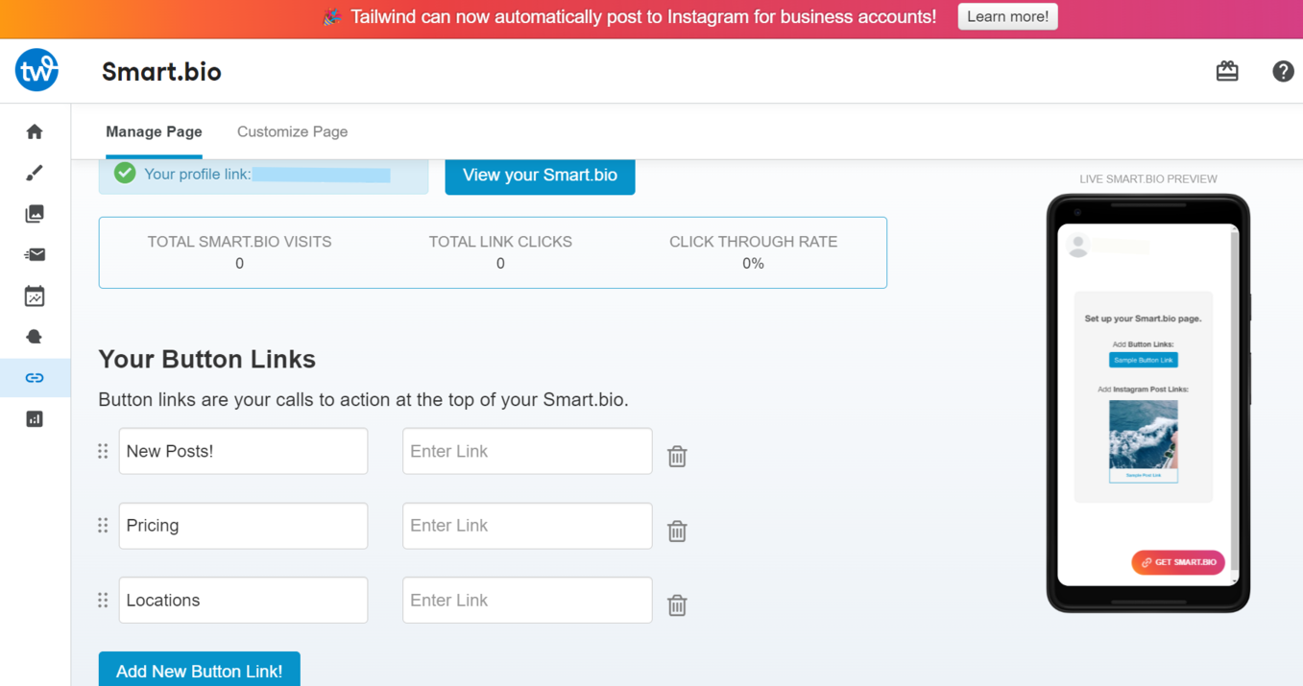Click the Enter Link field for Pricing
Image resolution: width=1303 pixels, height=686 pixels.
point(527,526)
